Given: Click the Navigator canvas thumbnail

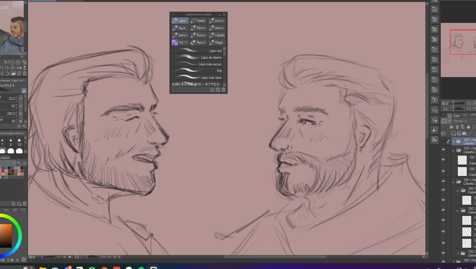Looking at the screenshot, I should [458, 50].
